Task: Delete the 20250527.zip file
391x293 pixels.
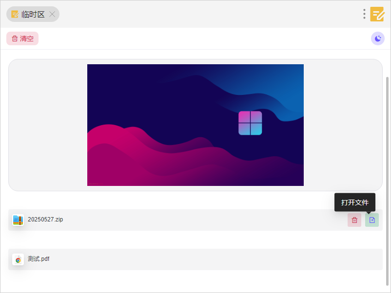Action: click(354, 220)
